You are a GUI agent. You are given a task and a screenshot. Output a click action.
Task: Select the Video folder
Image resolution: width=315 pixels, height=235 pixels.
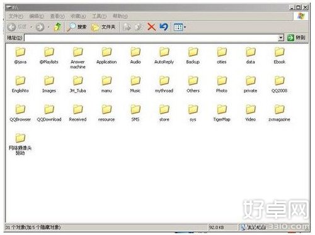click(250, 113)
